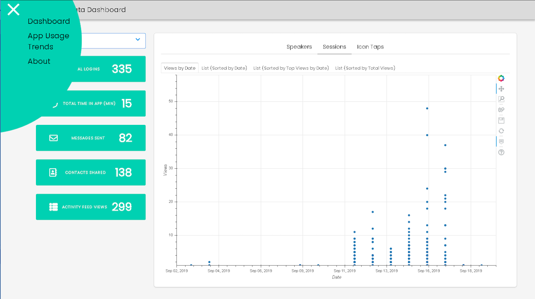The width and height of the screenshot is (535, 299).
Task: Reset the chart view with refresh icon
Action: (501, 131)
